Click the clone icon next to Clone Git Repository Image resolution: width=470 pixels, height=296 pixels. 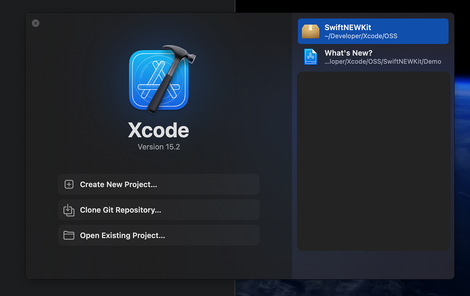pos(69,210)
